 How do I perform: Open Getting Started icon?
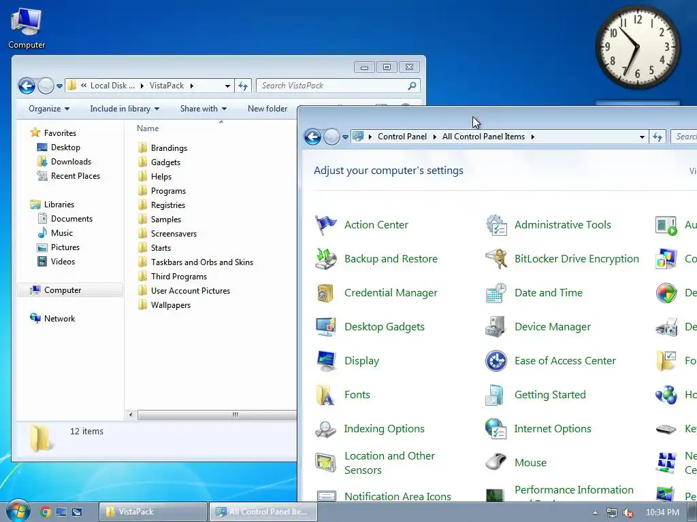(x=496, y=395)
